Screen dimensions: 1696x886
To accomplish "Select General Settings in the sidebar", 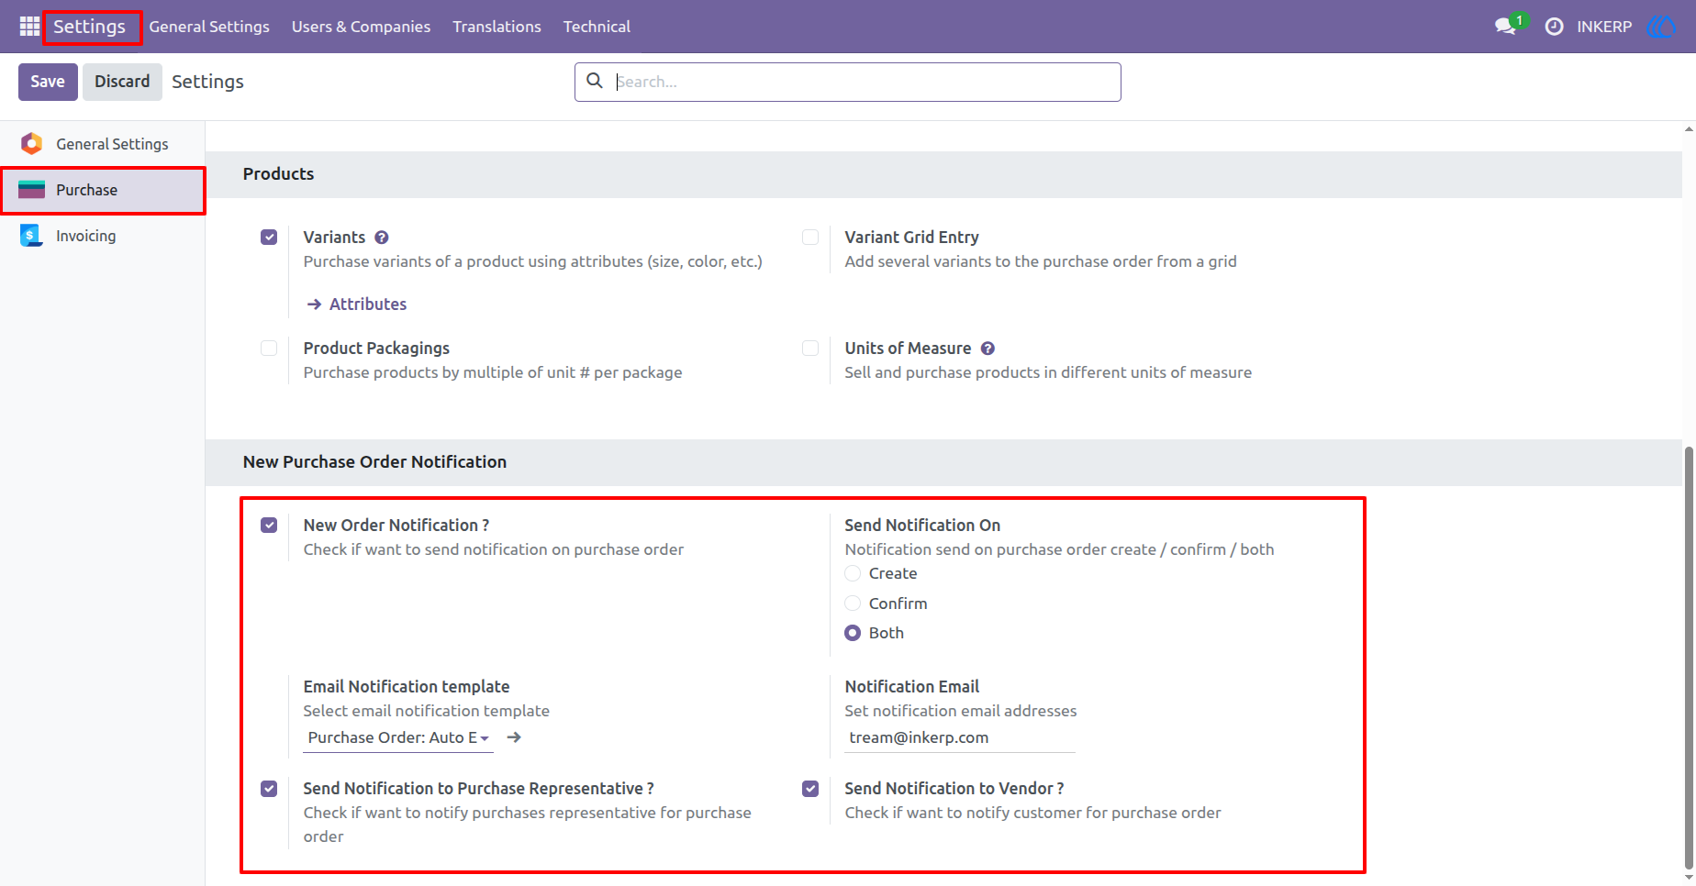I will 102,144.
